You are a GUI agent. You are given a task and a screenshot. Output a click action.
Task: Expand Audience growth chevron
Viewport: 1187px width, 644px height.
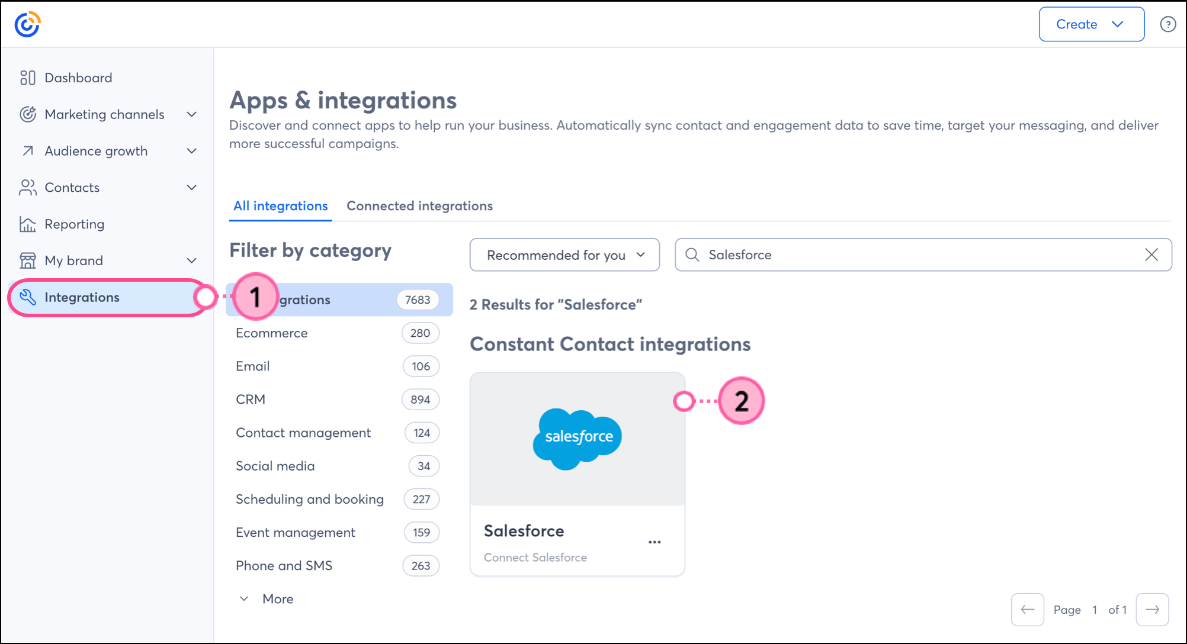coord(192,151)
